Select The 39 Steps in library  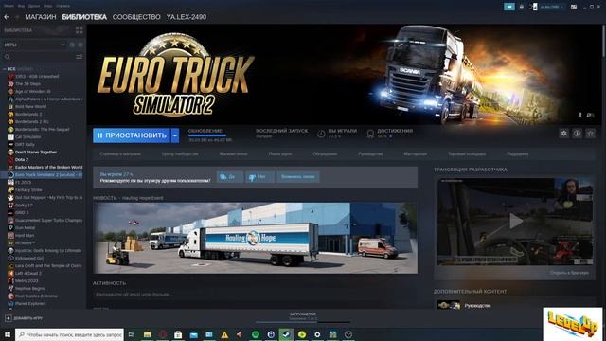point(27,84)
